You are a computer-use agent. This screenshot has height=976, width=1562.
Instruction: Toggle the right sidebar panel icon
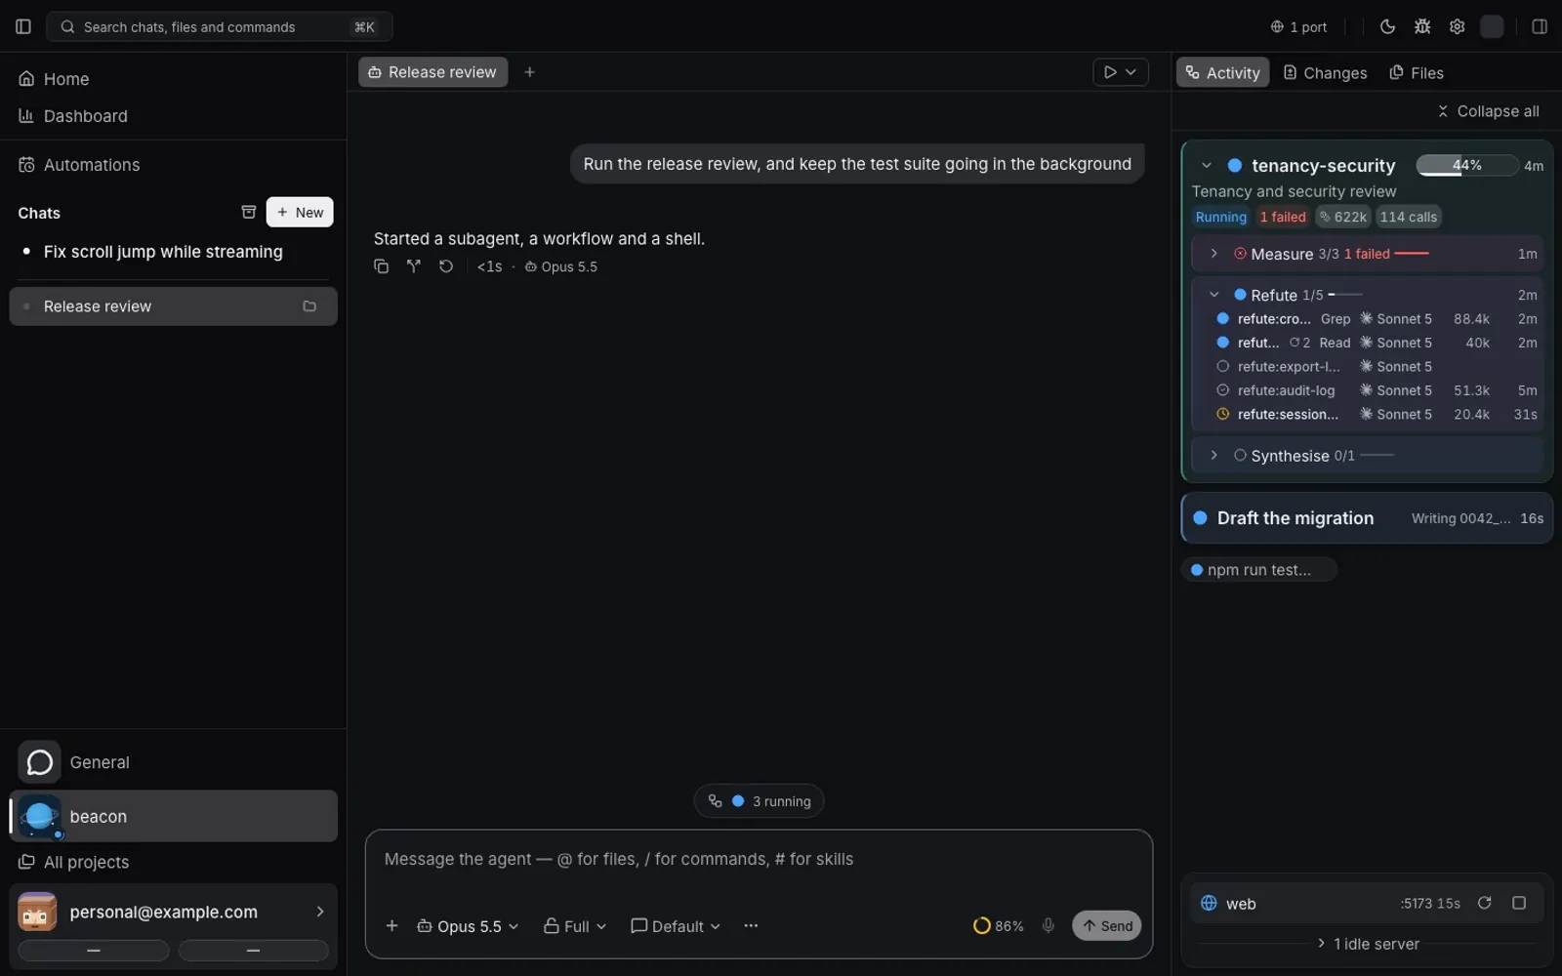(x=1540, y=26)
